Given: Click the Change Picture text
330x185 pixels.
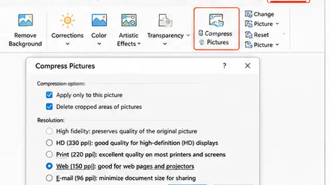Looking at the screenshot, I should (x=263, y=19).
